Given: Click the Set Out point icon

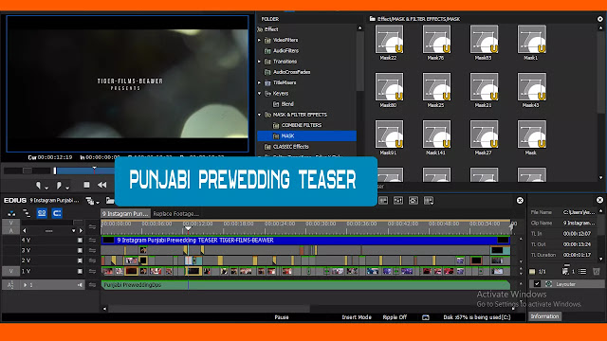Looking at the screenshot, I should pos(59,186).
